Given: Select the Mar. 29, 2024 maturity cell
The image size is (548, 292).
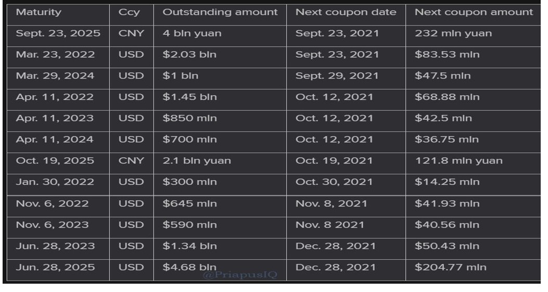Looking at the screenshot, I should (x=55, y=76).
